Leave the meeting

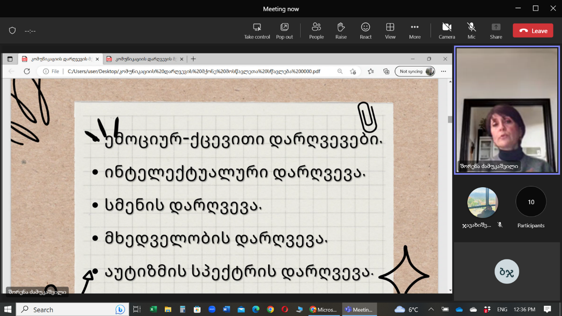pyautogui.click(x=533, y=31)
